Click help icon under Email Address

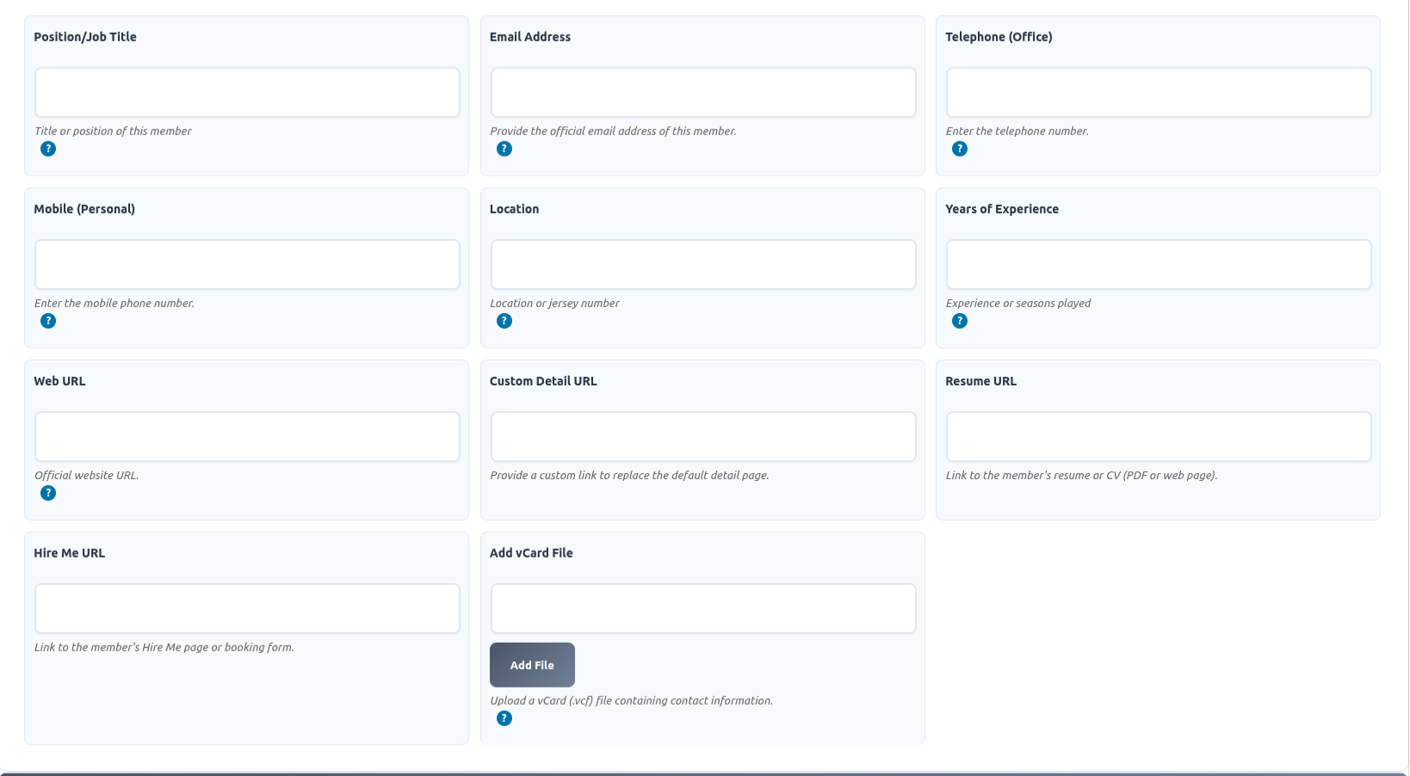[x=504, y=149]
